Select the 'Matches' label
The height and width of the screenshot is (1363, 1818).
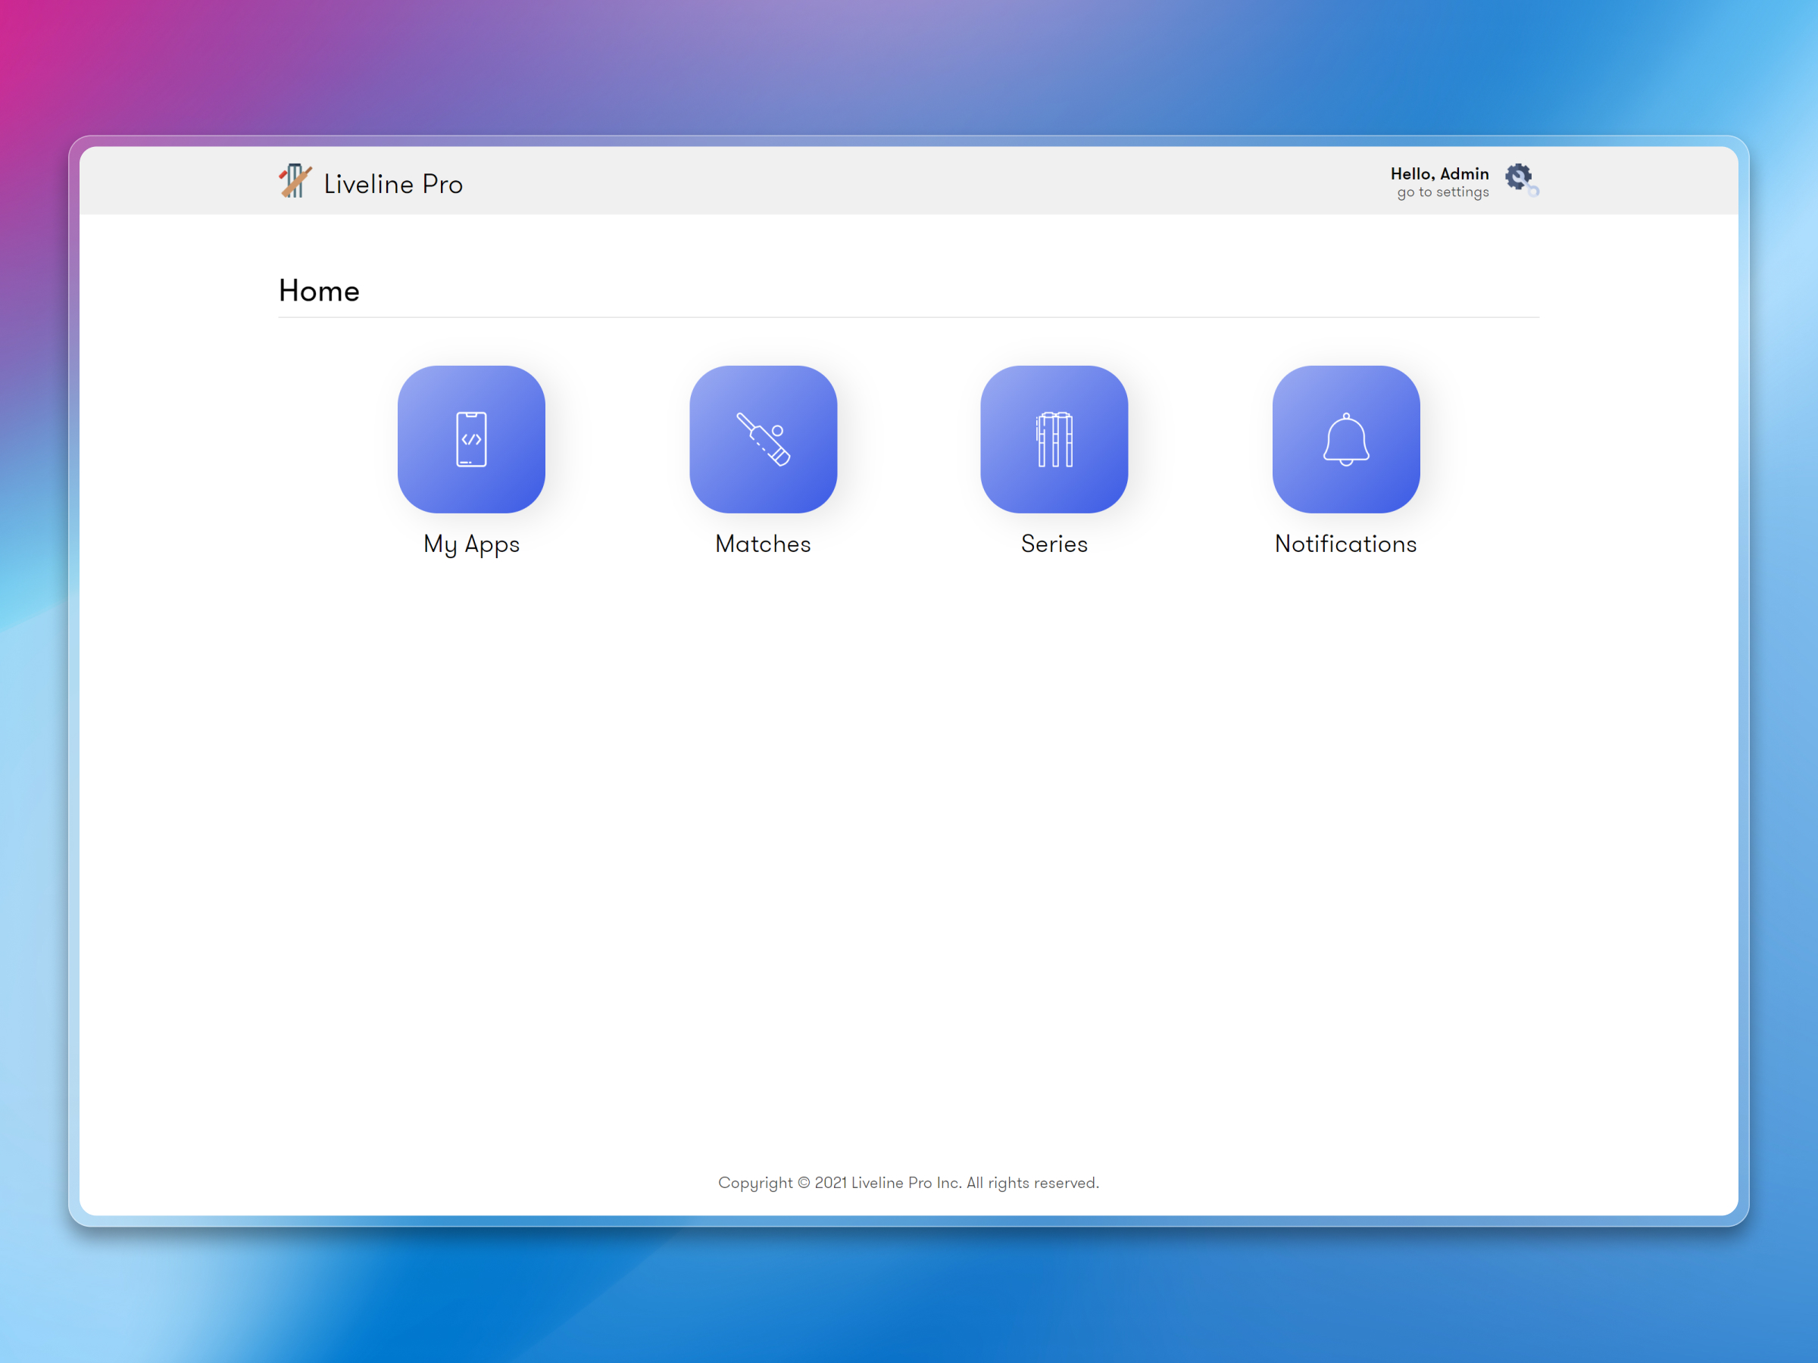point(763,544)
